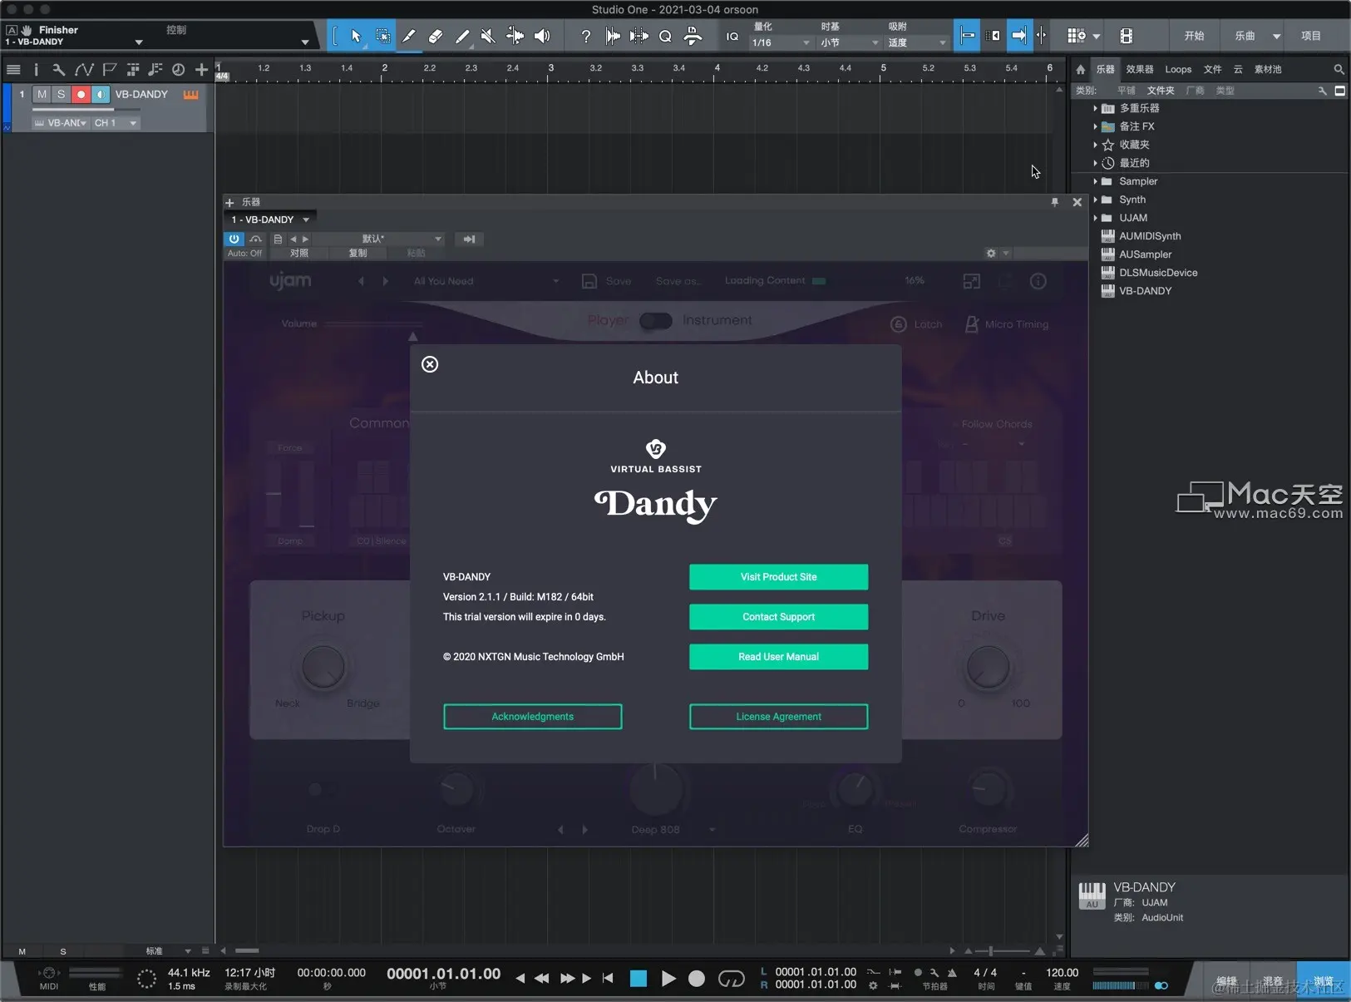Viewport: 1351px width, 1002px height.
Task: Toggle autoscroll arrow button in toolbar
Action: pyautogui.click(x=1019, y=36)
